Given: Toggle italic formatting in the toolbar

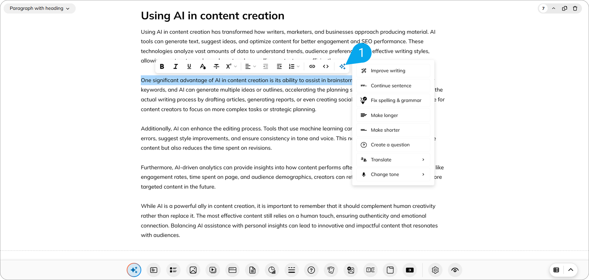Looking at the screenshot, I should click(176, 66).
